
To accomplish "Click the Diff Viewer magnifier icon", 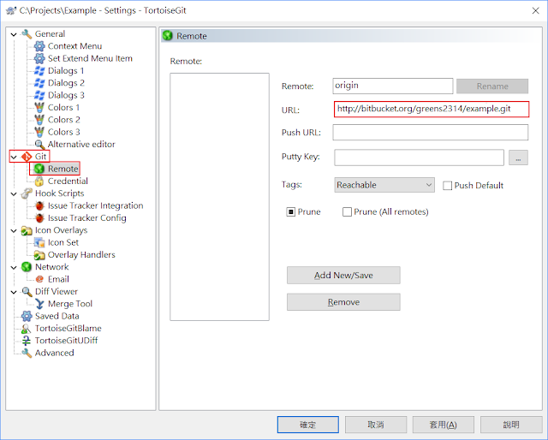I will click(27, 291).
